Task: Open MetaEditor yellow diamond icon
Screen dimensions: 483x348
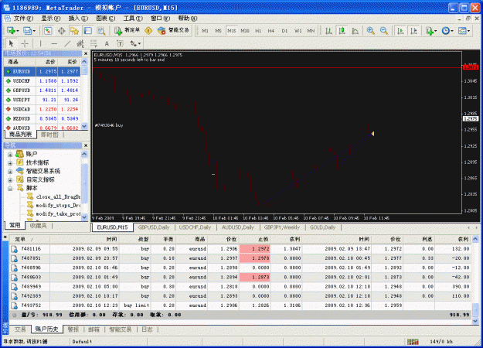Action: coord(148,30)
